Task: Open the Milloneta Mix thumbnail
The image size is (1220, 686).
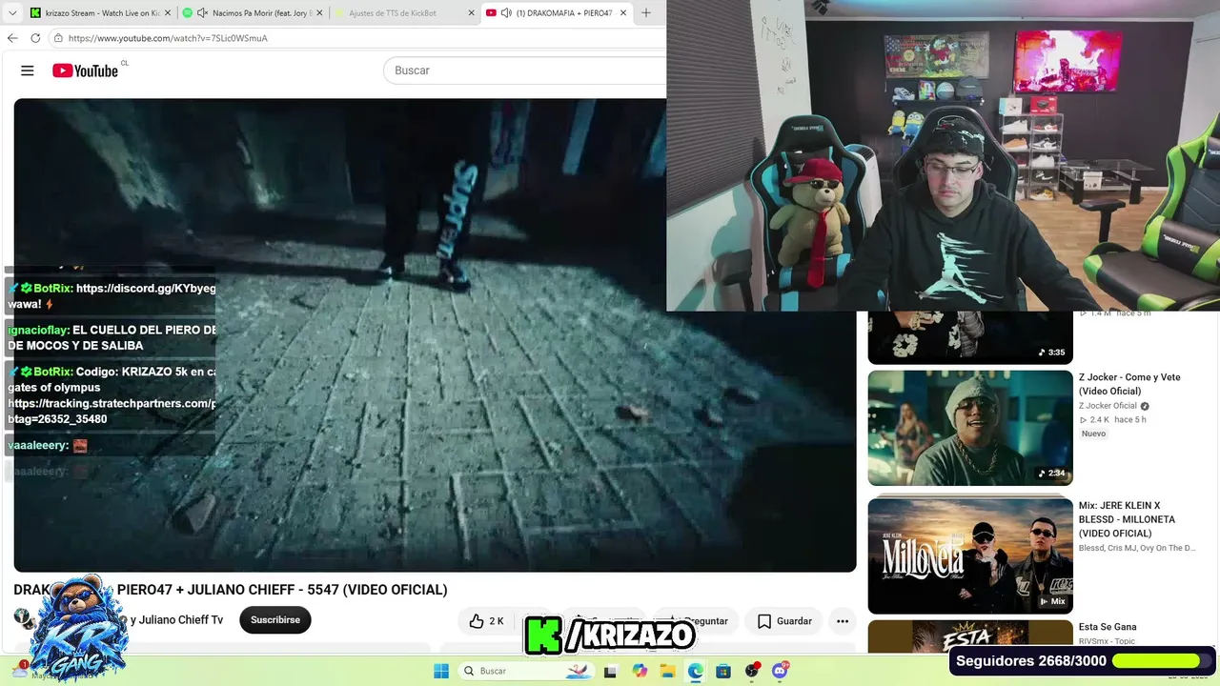Action: 970,556
